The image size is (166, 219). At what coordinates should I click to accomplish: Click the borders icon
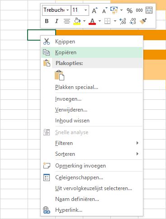tap(107, 21)
